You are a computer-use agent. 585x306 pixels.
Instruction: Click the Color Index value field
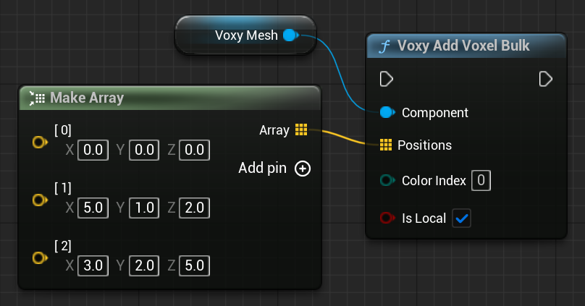481,180
